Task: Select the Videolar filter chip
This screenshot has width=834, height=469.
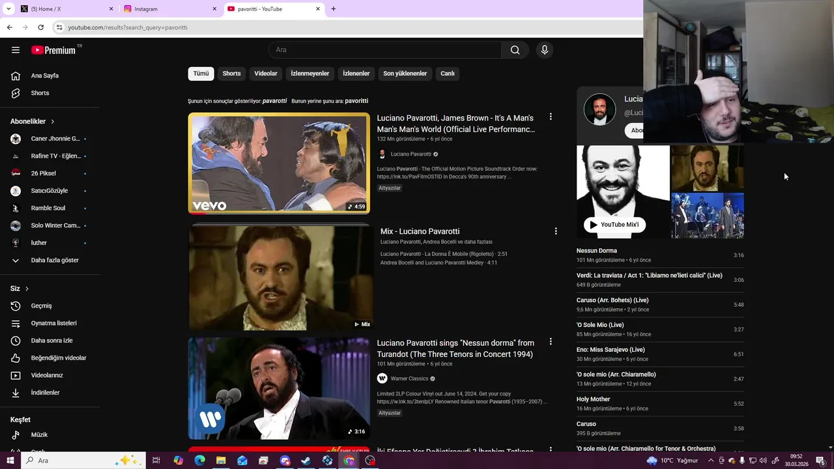Action: 266,74
